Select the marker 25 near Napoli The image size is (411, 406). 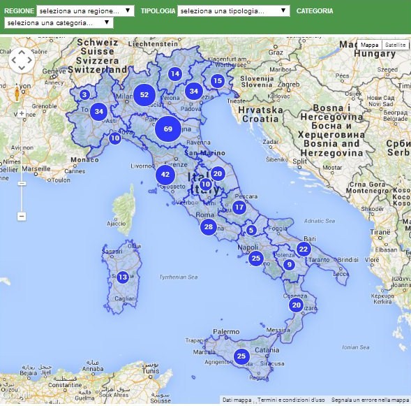click(256, 259)
